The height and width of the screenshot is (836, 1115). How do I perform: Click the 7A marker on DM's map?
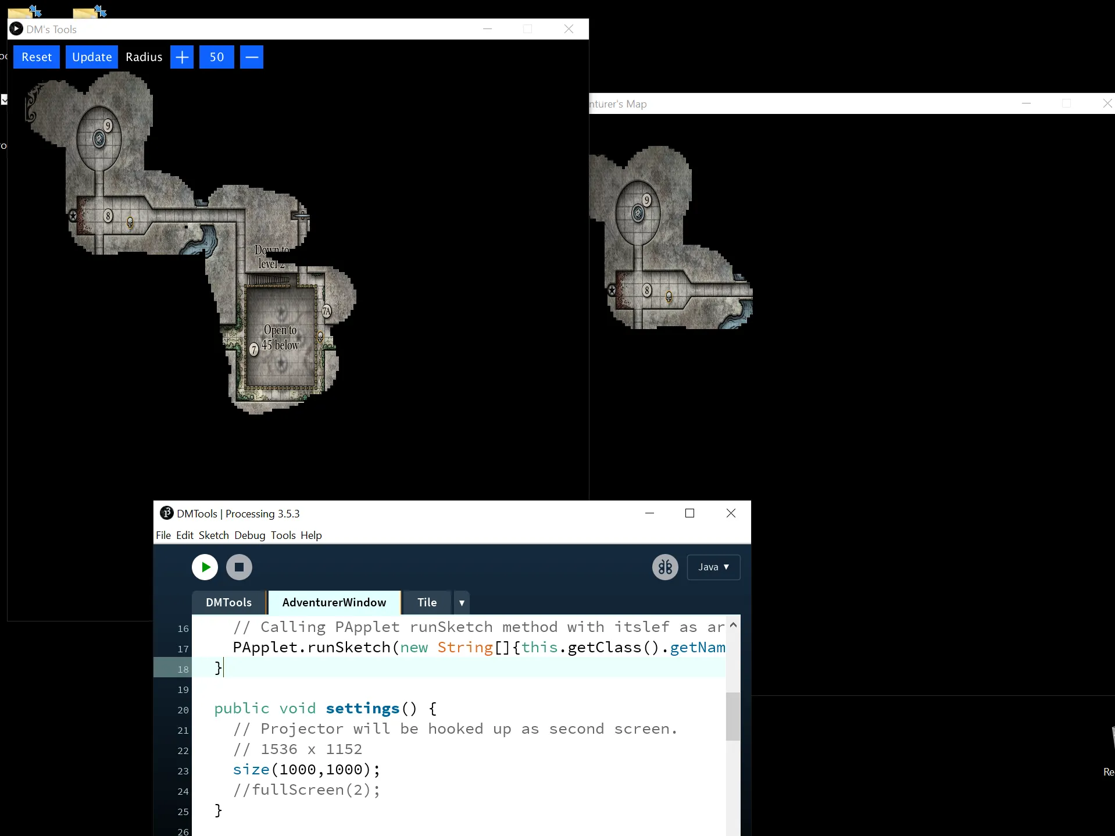pos(327,311)
